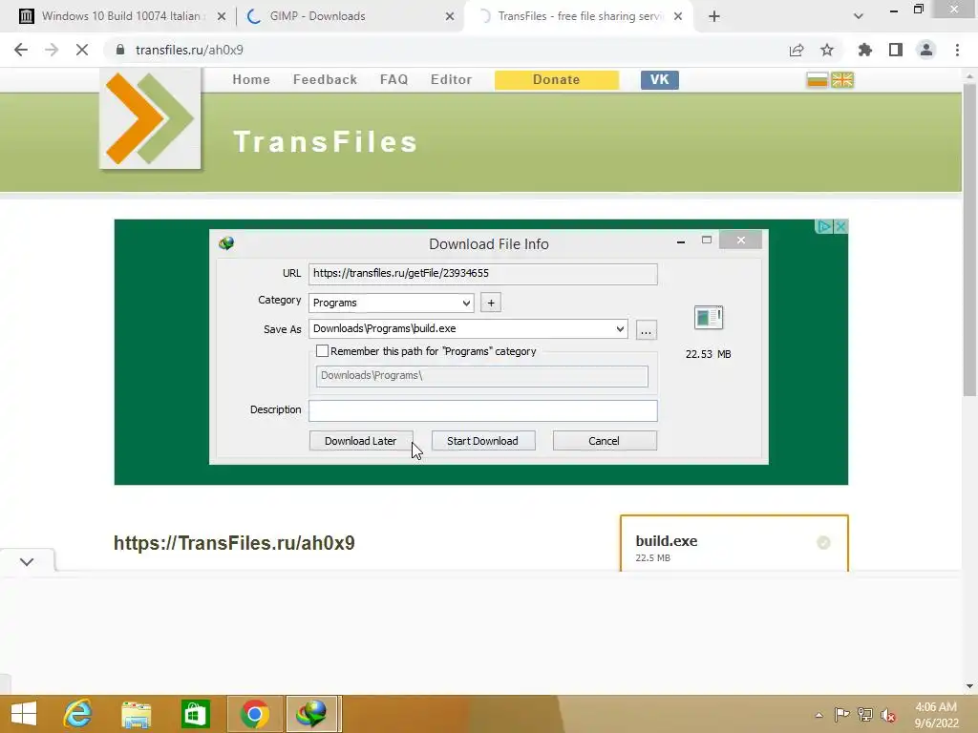The image size is (978, 733).
Task: Click the TransFiles arrow logo
Action: pyautogui.click(x=150, y=118)
